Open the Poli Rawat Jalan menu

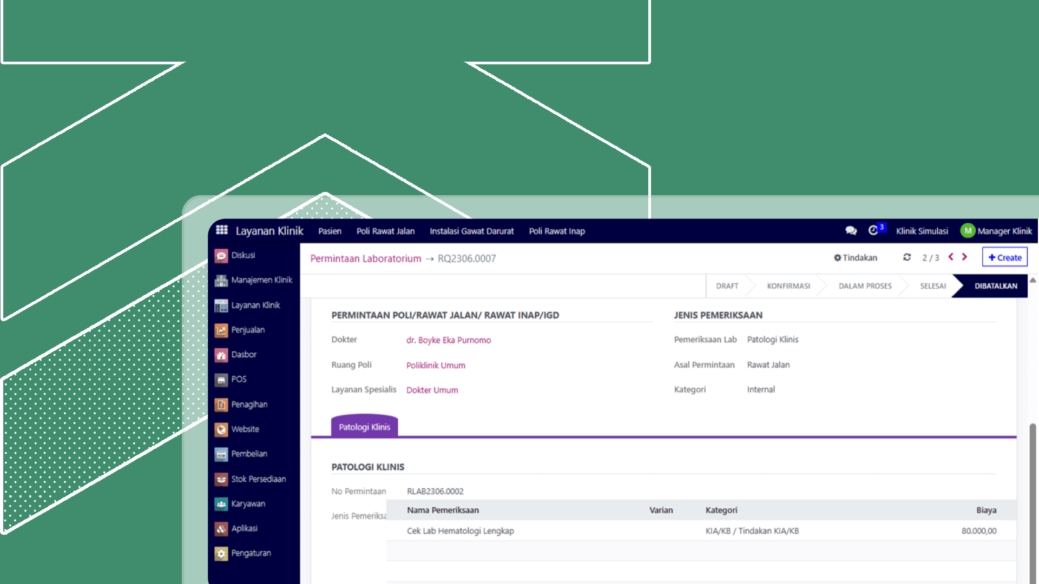click(385, 231)
